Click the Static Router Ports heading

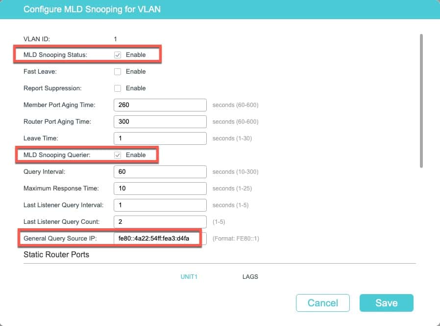(x=56, y=254)
